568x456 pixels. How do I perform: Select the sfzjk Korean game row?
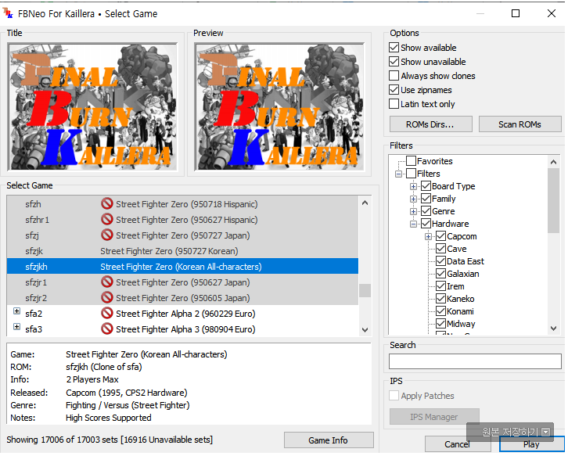pyautogui.click(x=182, y=251)
